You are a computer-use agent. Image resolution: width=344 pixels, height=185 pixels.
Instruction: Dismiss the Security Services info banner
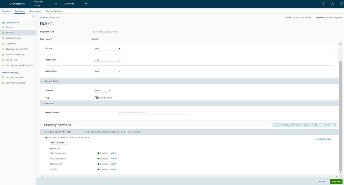coord(335,125)
